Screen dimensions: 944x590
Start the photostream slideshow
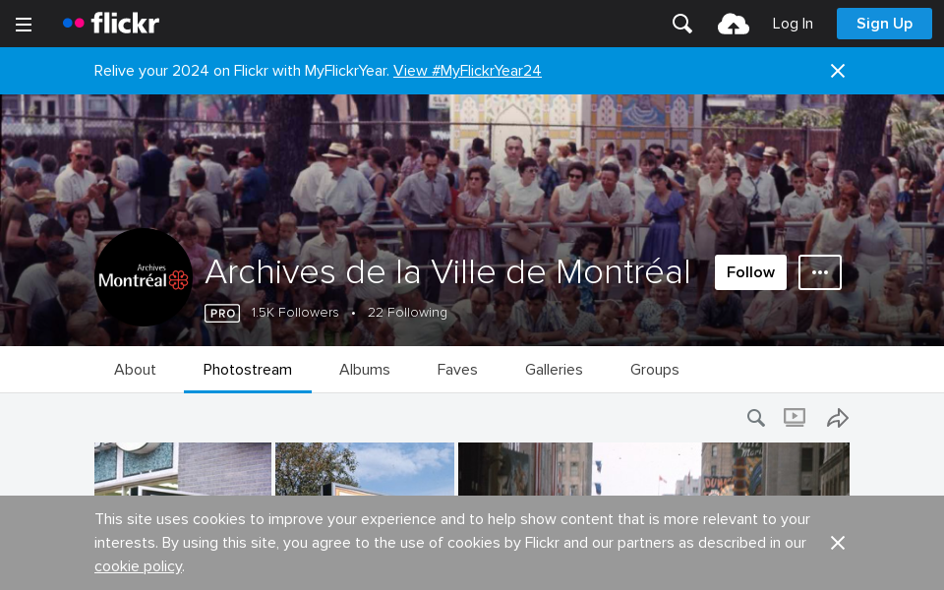pyautogui.click(x=795, y=417)
